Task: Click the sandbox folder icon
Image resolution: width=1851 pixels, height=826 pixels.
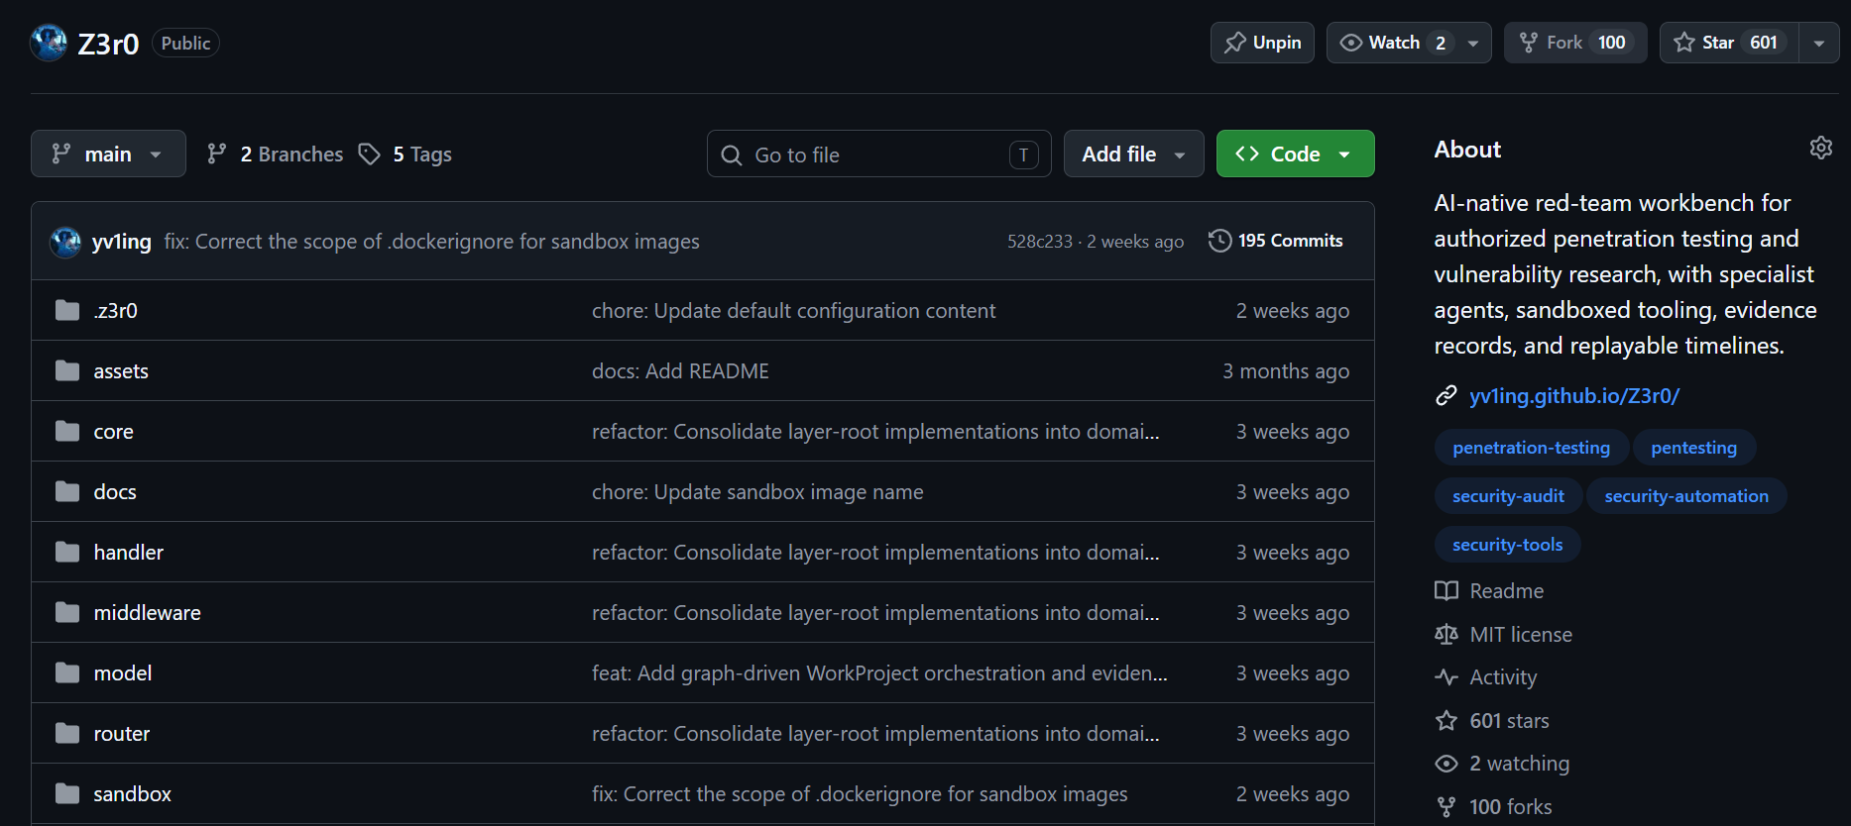Action: (x=67, y=794)
